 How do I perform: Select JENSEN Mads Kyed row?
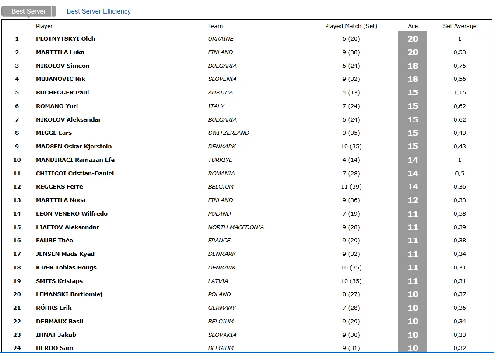click(247, 254)
